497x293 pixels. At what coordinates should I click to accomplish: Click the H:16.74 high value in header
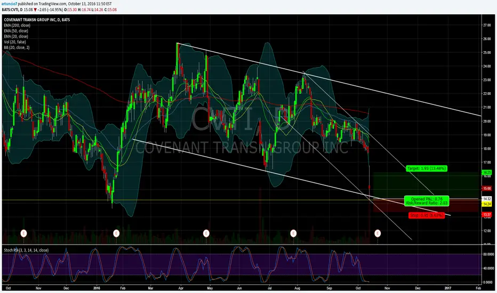click(x=84, y=10)
